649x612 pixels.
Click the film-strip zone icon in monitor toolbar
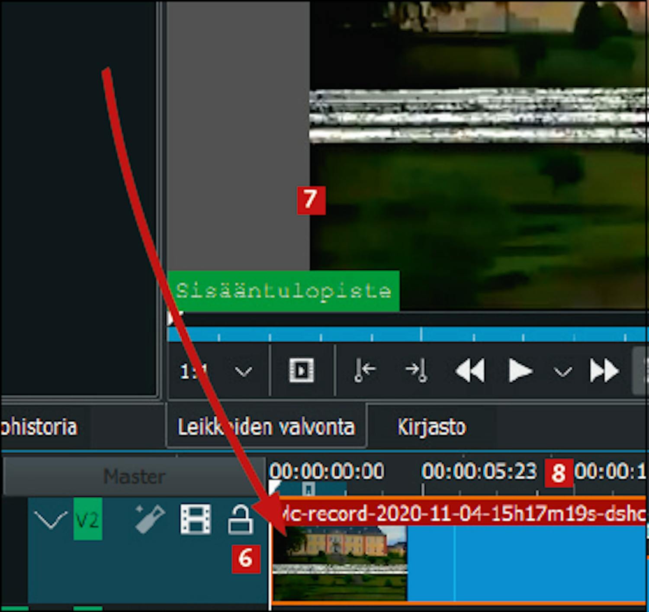point(302,370)
